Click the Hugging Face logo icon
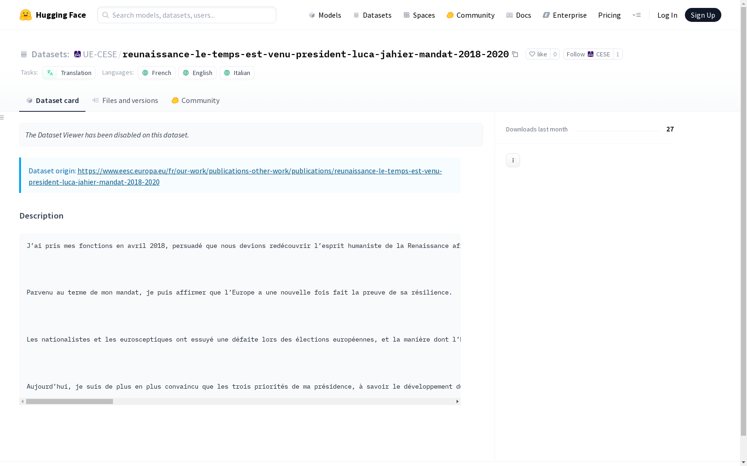The width and height of the screenshot is (747, 466). (26, 15)
